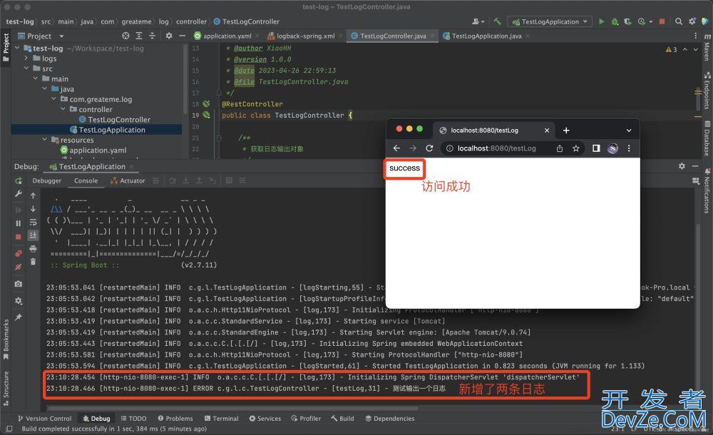The width and height of the screenshot is (713, 435).
Task: Toggle soft-wrap in console toolbar
Action: coord(34,222)
